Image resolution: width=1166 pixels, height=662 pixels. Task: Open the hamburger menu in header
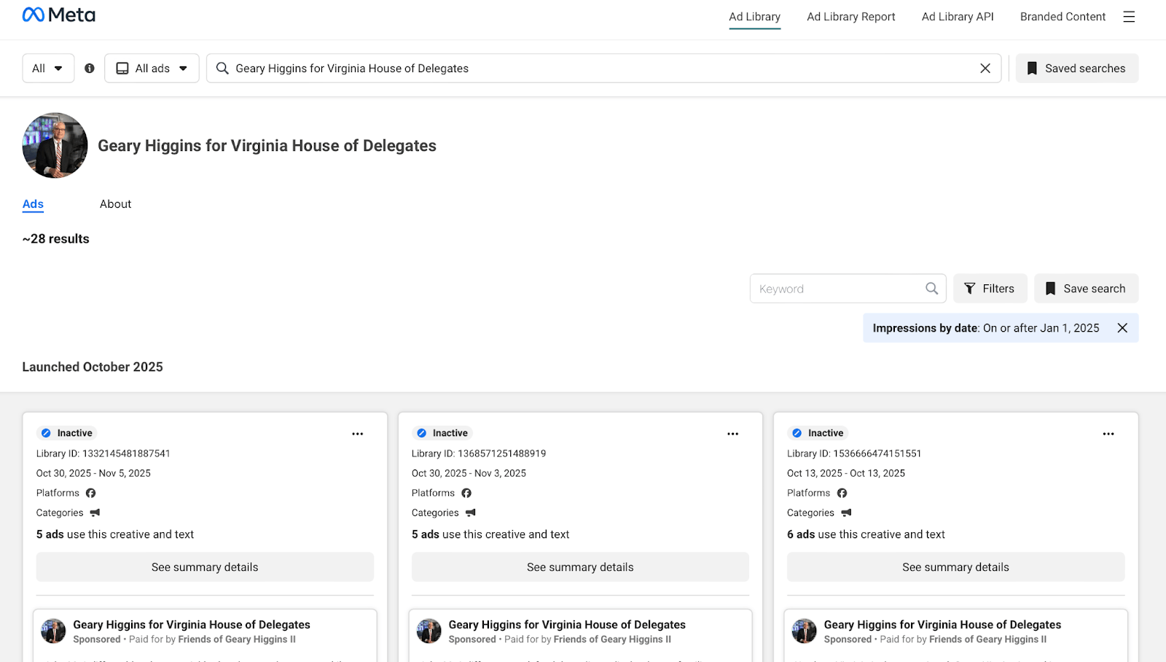[x=1129, y=17]
